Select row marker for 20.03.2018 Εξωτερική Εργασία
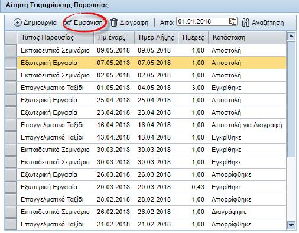The height and width of the screenshot is (233, 299). [x=11, y=187]
